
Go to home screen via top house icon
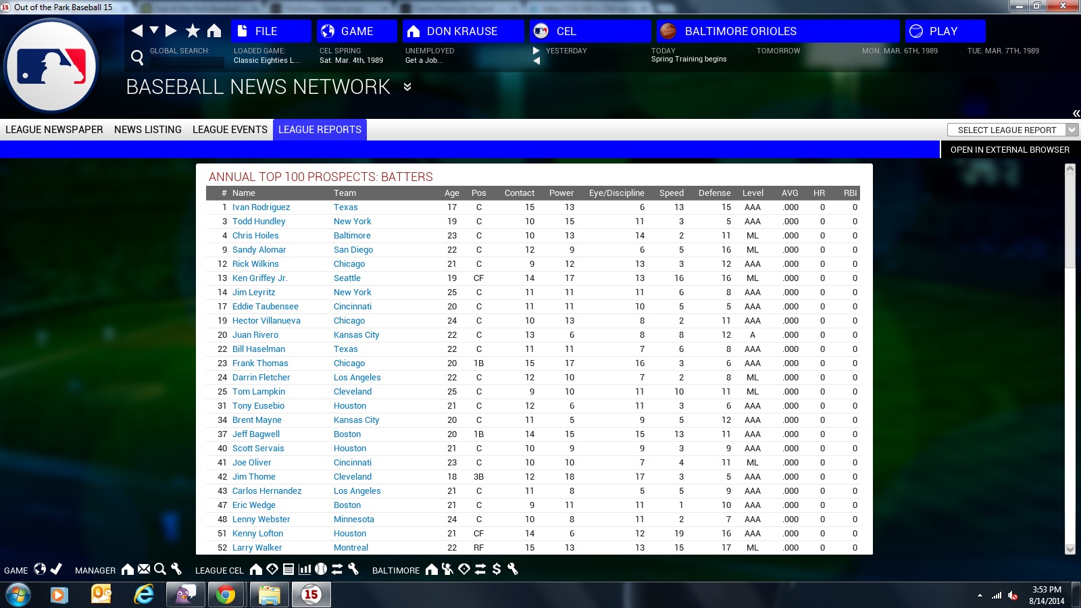[214, 30]
